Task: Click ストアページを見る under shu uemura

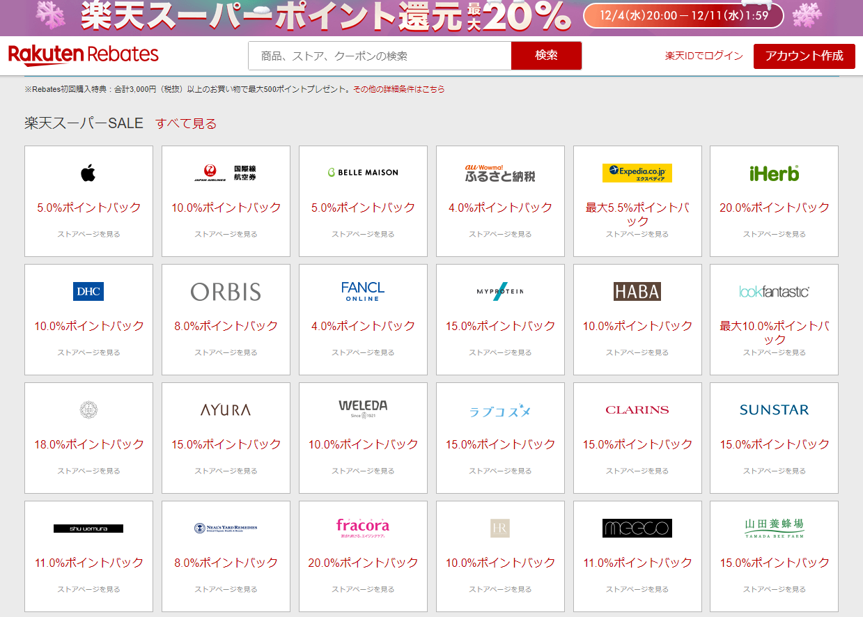Action: pos(88,590)
